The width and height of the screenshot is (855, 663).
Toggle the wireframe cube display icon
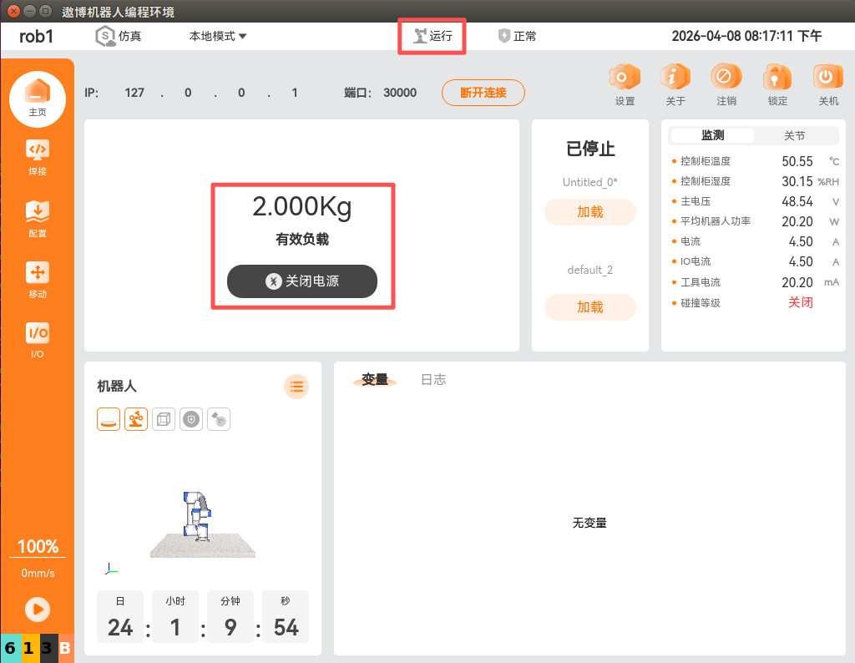164,419
